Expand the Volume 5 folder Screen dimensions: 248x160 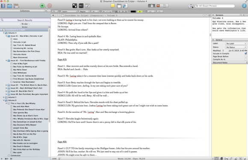click(x=4, y=97)
